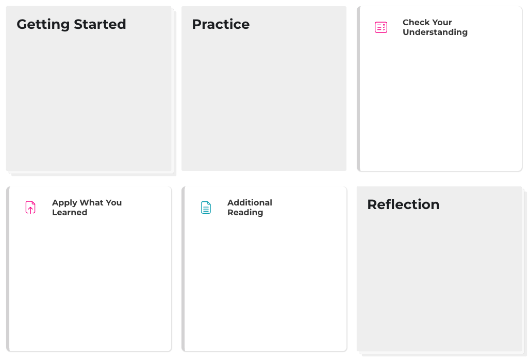Click the gray left border of Apply What You Learned
530x361 pixels.
(x=8, y=269)
